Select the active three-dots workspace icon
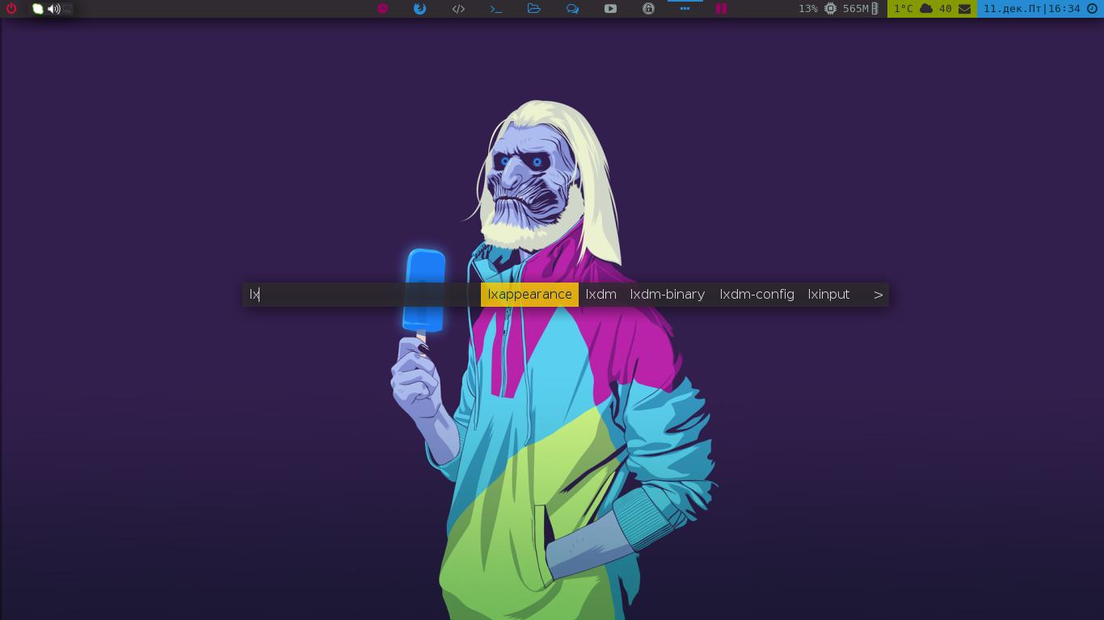 tap(685, 9)
